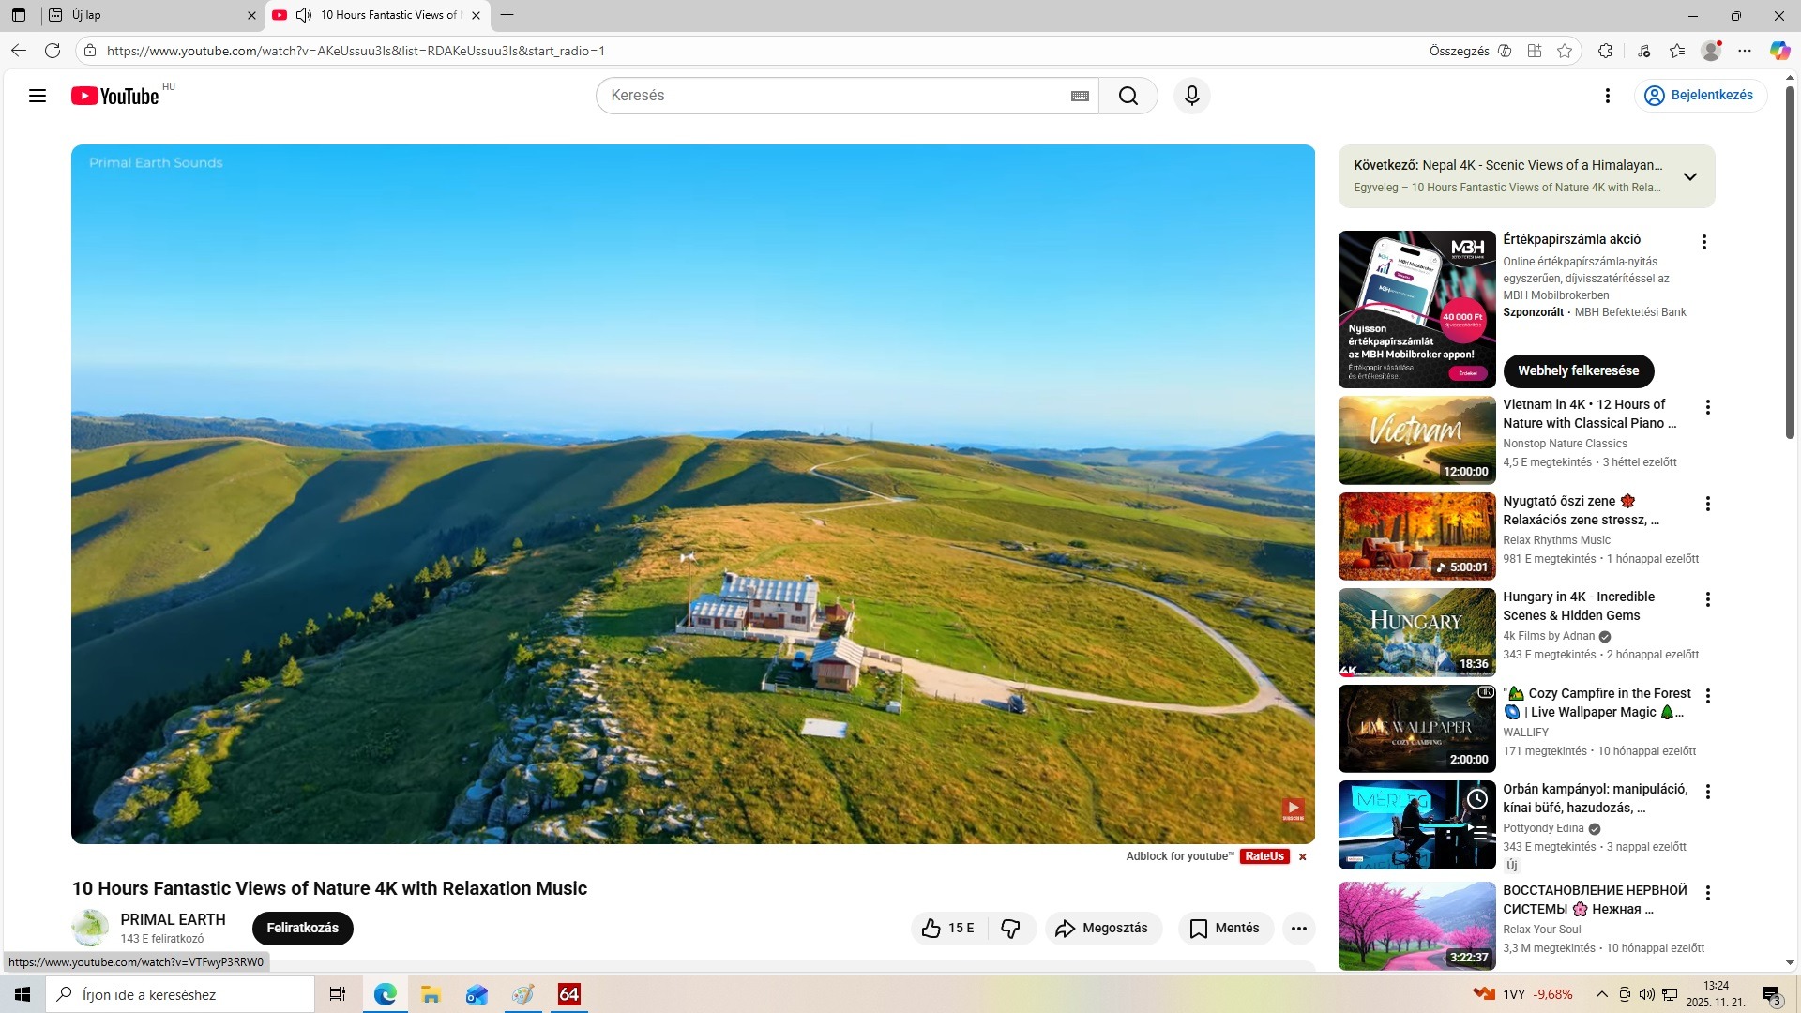
Task: Click the Webhely felkeresése ad button
Action: pos(1578,370)
